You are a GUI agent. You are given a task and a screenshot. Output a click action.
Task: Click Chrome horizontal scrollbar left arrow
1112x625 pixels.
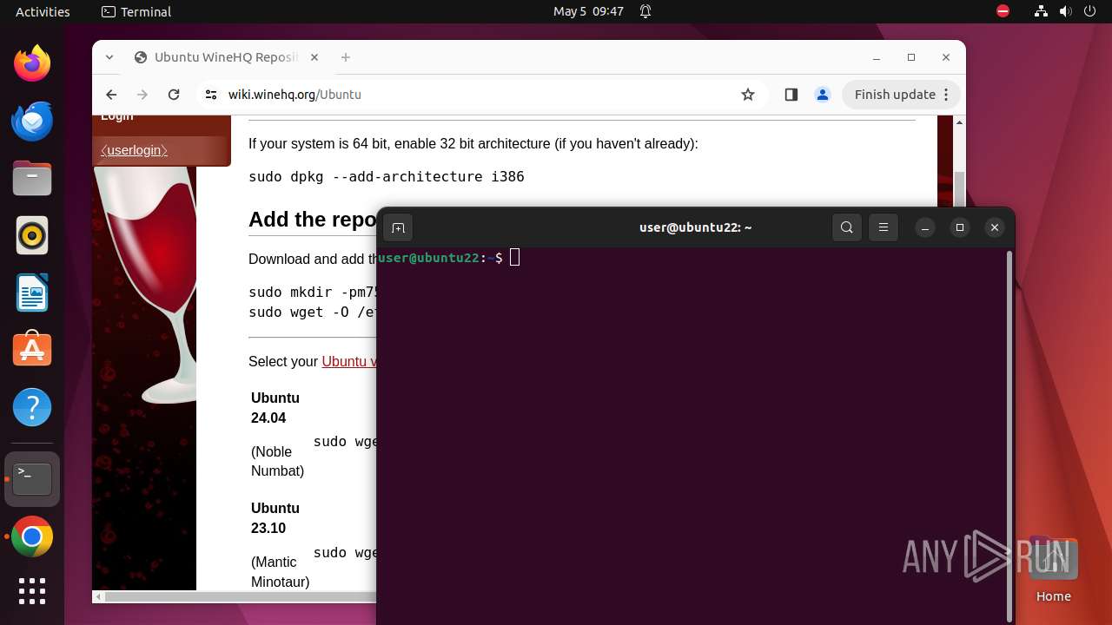(x=99, y=597)
